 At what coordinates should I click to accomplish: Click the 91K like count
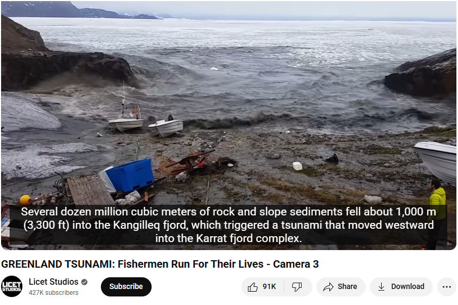point(269,287)
